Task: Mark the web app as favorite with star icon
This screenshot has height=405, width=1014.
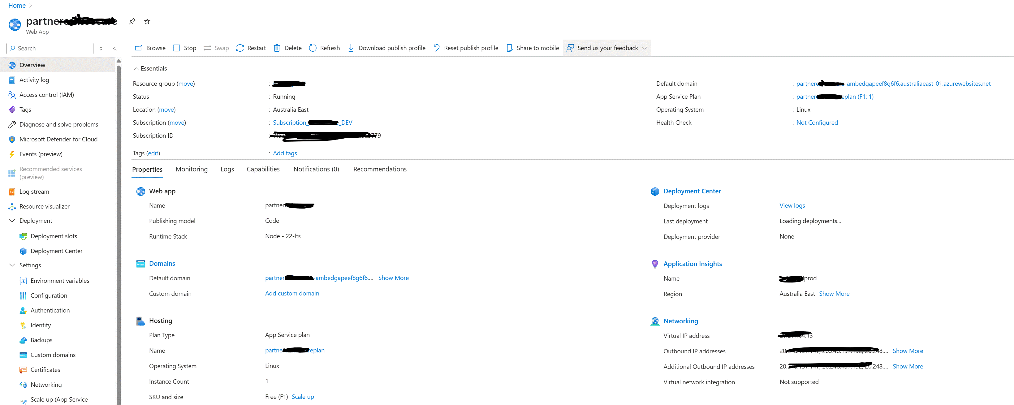Action: coord(147,21)
